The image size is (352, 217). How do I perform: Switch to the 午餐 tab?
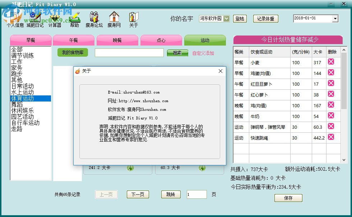pos(73,40)
